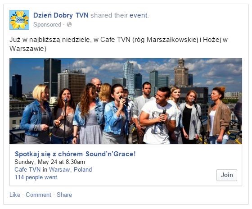The width and height of the screenshot is (252, 209).
Task: Follow the 'event' link in the header
Action: (x=139, y=15)
